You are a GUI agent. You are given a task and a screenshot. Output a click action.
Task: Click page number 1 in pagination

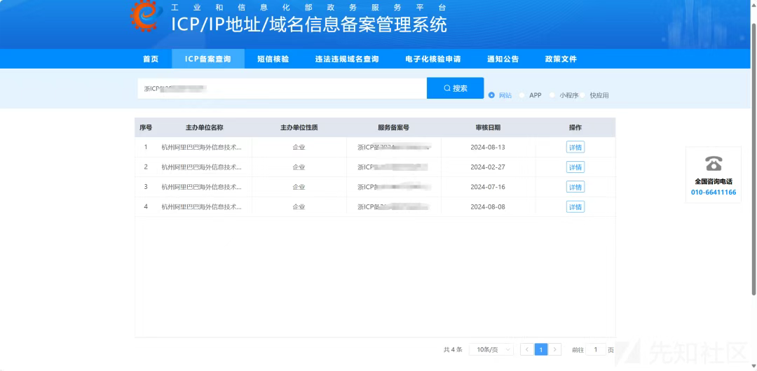point(540,349)
